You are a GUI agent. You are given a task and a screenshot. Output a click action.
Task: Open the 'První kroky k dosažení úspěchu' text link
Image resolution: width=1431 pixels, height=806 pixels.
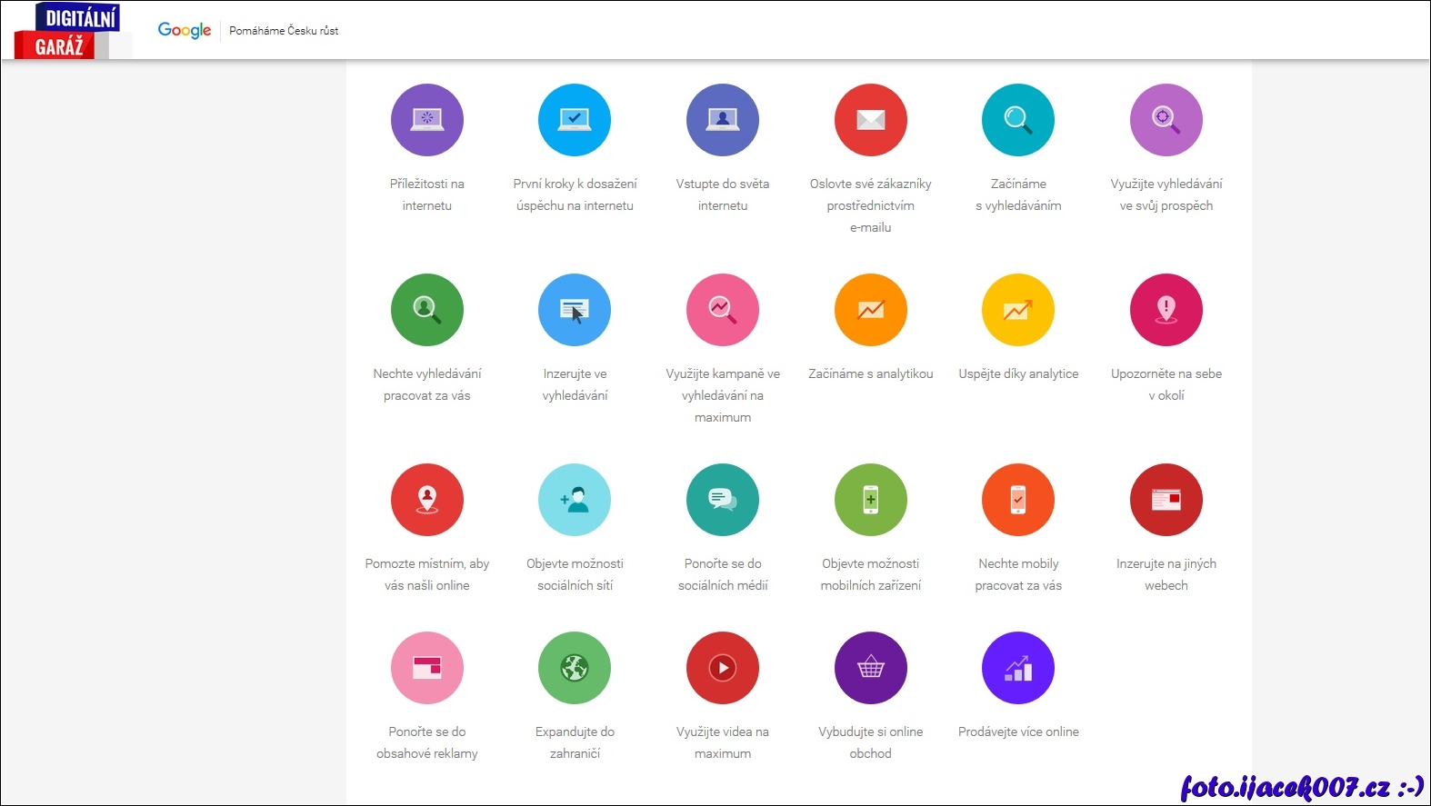click(x=575, y=194)
